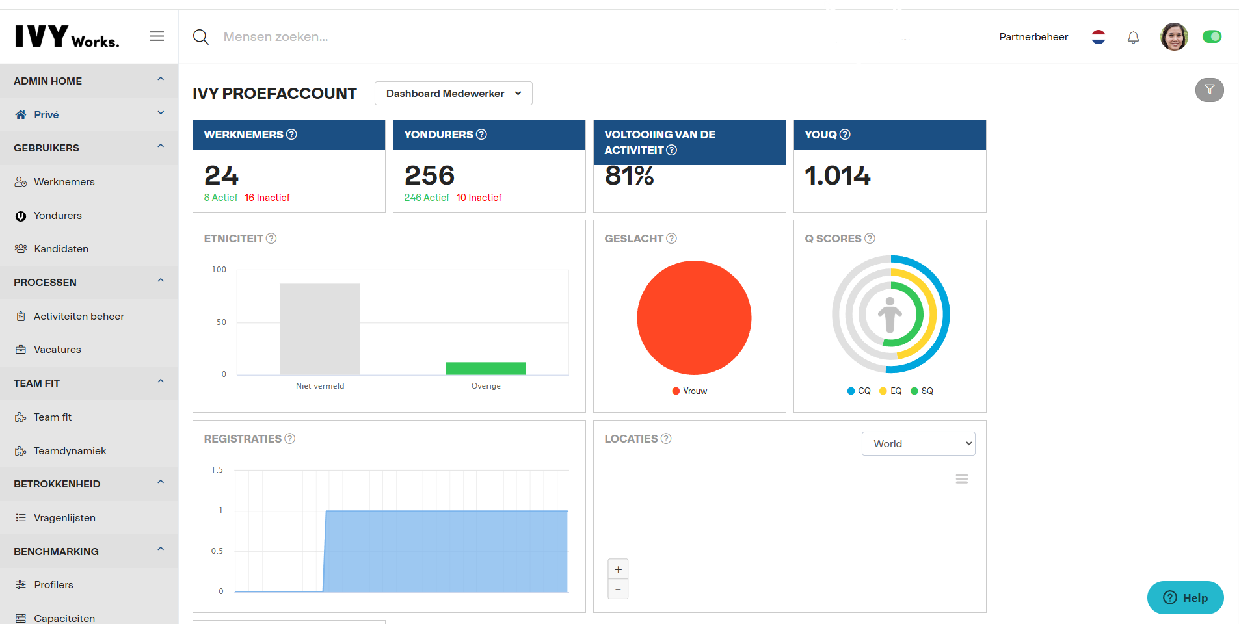Click the Help button
1239x624 pixels.
click(1185, 597)
